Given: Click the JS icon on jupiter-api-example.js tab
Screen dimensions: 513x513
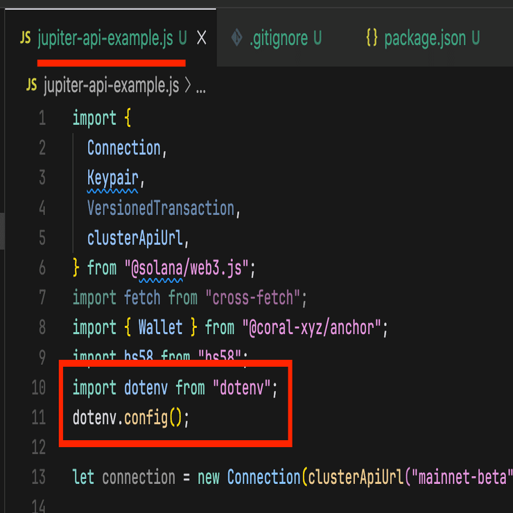Looking at the screenshot, I should [26, 37].
